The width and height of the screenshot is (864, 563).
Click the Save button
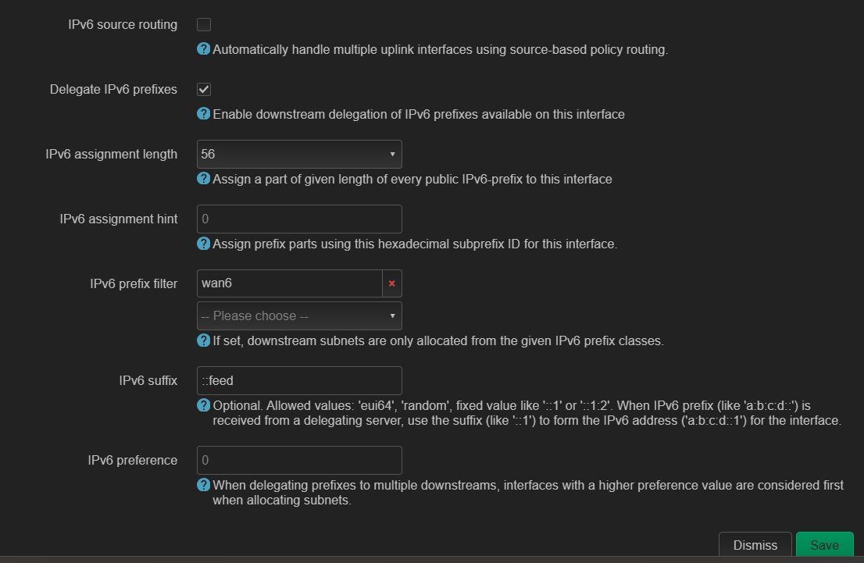tap(824, 546)
